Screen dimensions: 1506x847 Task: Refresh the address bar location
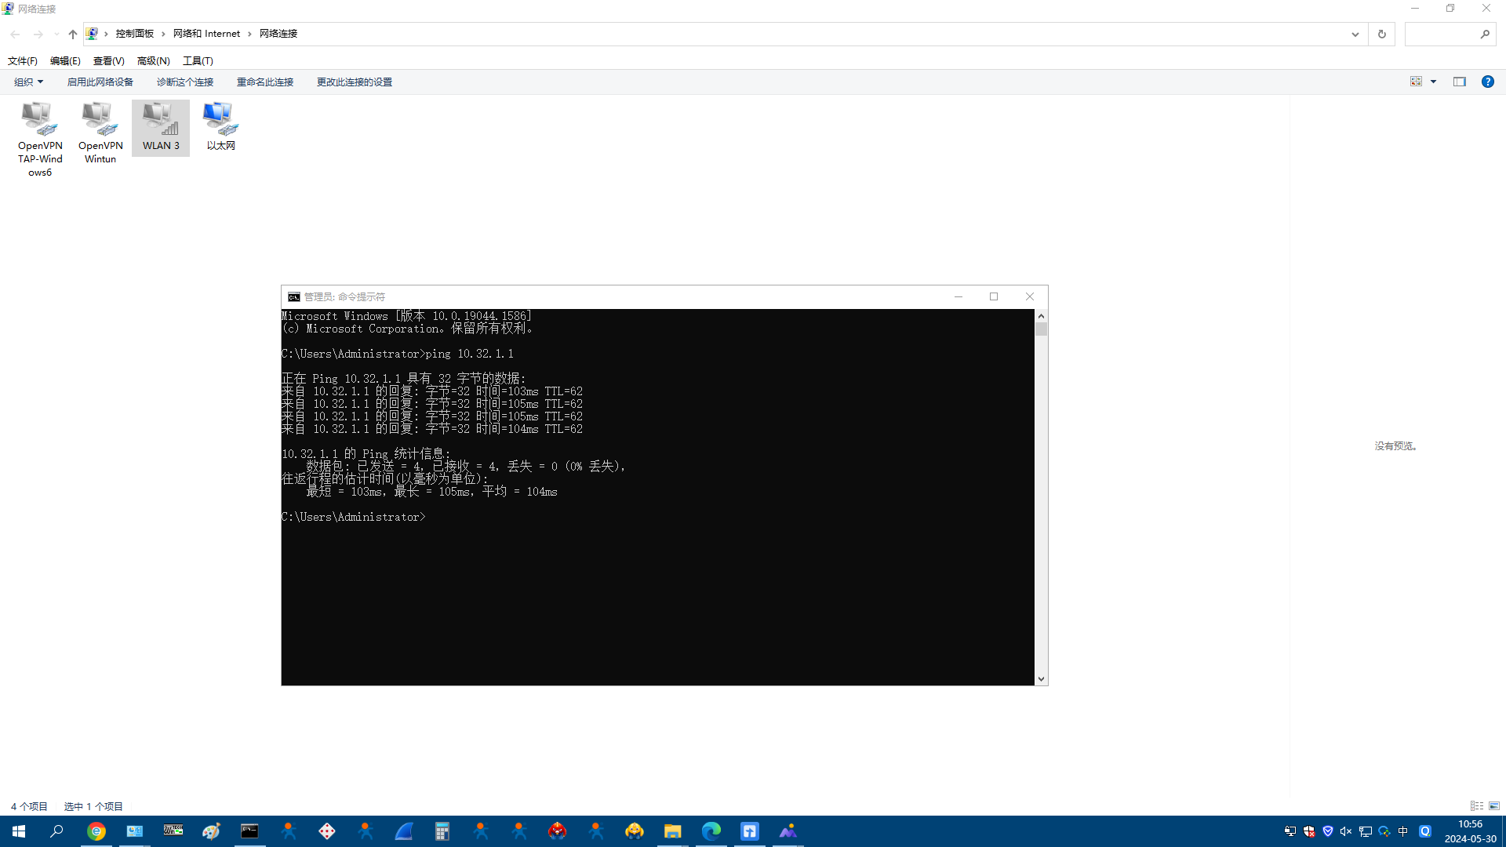coord(1381,34)
